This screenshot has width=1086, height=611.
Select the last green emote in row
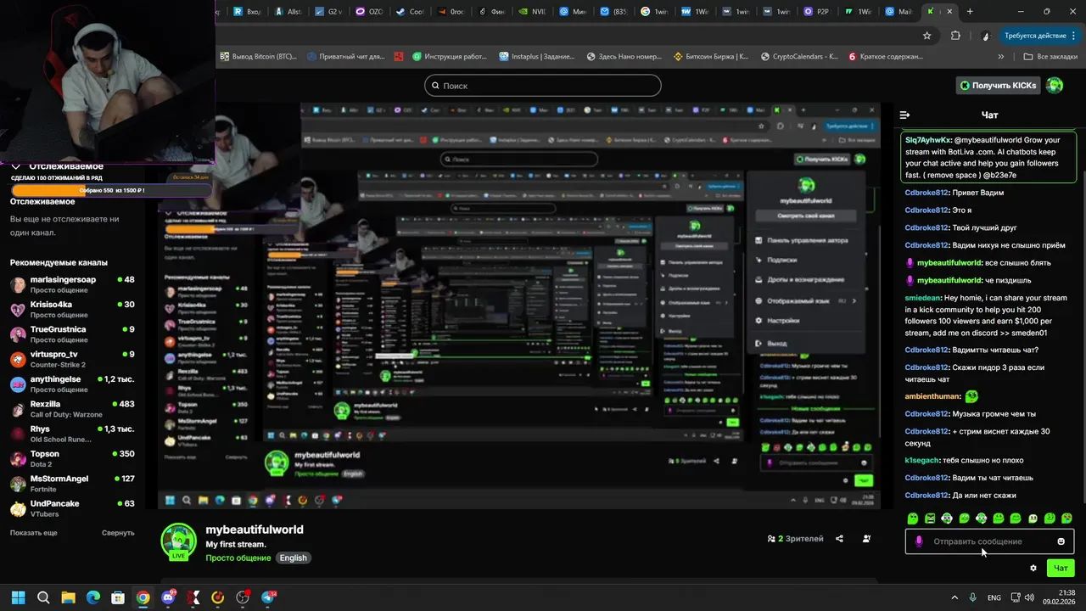click(x=1066, y=519)
